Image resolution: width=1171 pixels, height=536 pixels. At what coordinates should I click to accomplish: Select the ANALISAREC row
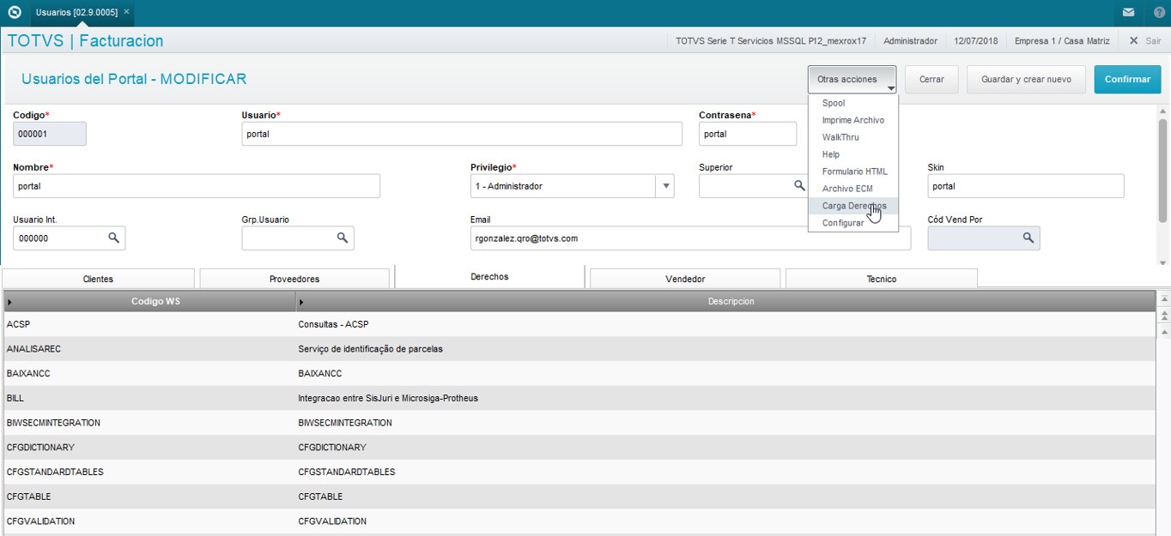pyautogui.click(x=579, y=349)
